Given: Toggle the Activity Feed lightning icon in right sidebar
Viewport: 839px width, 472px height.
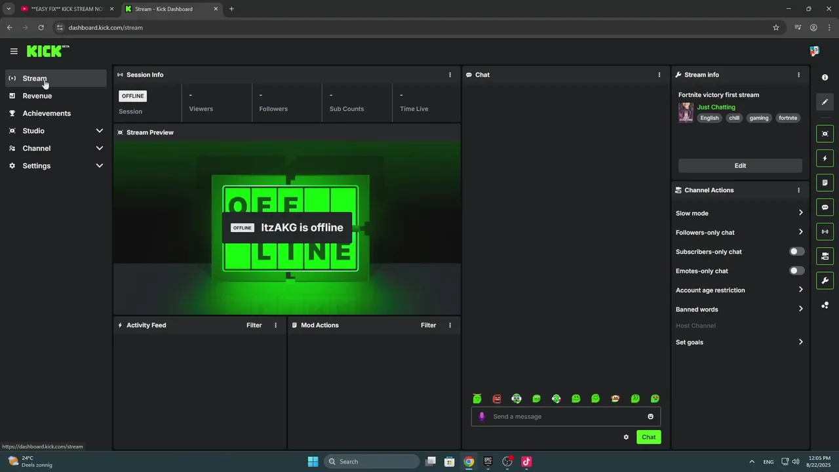Looking at the screenshot, I should pos(825,159).
